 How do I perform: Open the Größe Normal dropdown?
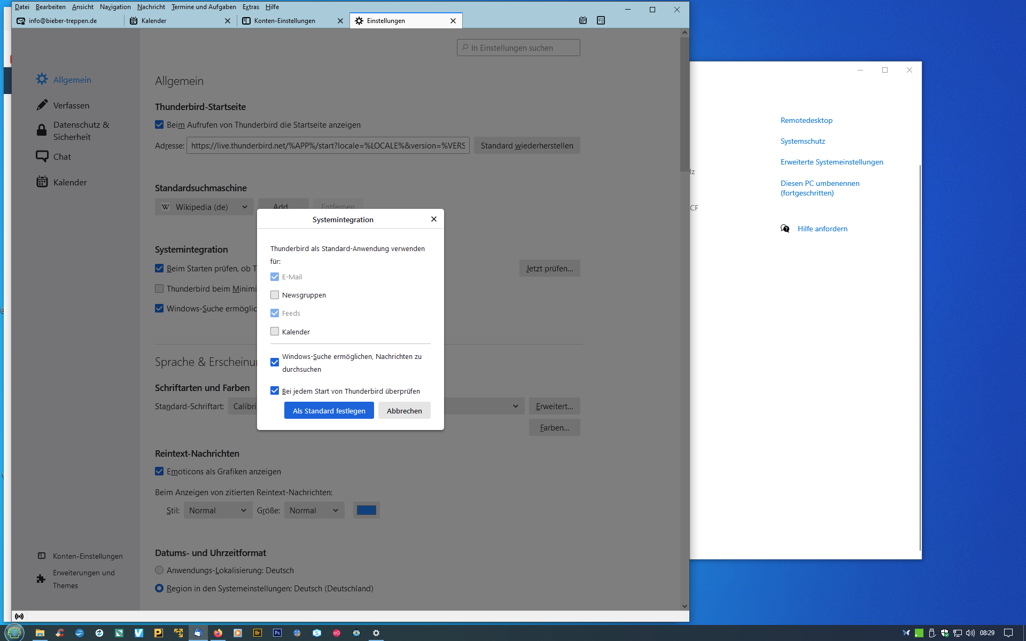pos(314,511)
